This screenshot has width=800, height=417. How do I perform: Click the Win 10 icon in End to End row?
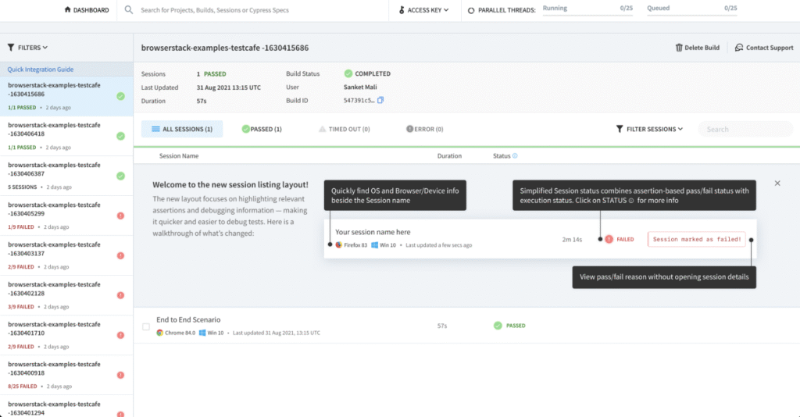pos(202,333)
